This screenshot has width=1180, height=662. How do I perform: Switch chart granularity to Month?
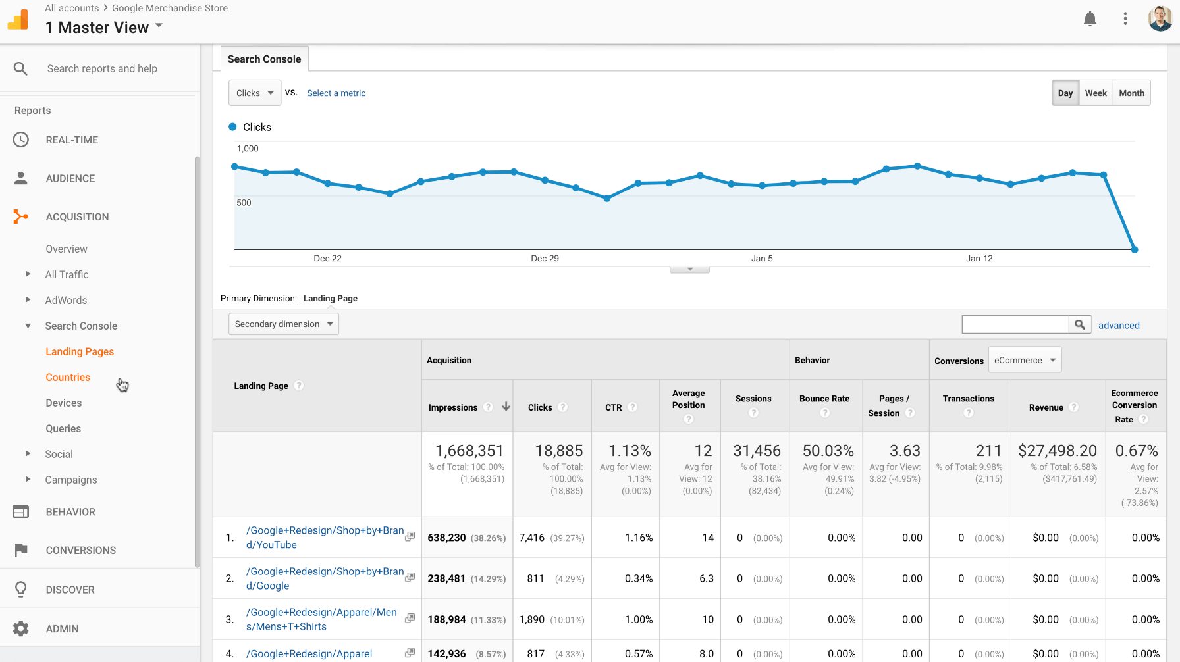pos(1131,93)
